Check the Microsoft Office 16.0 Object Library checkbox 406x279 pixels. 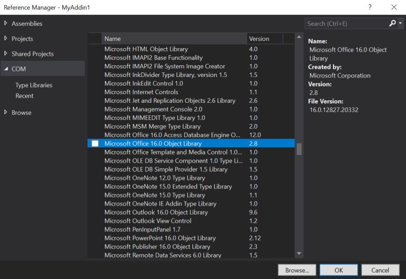[x=95, y=143]
